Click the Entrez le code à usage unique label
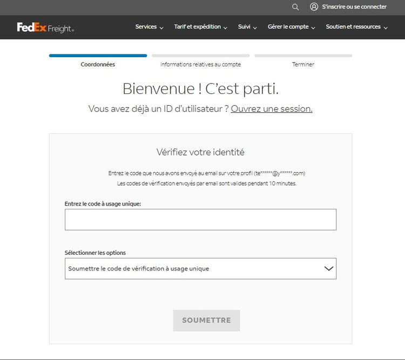 click(x=103, y=204)
